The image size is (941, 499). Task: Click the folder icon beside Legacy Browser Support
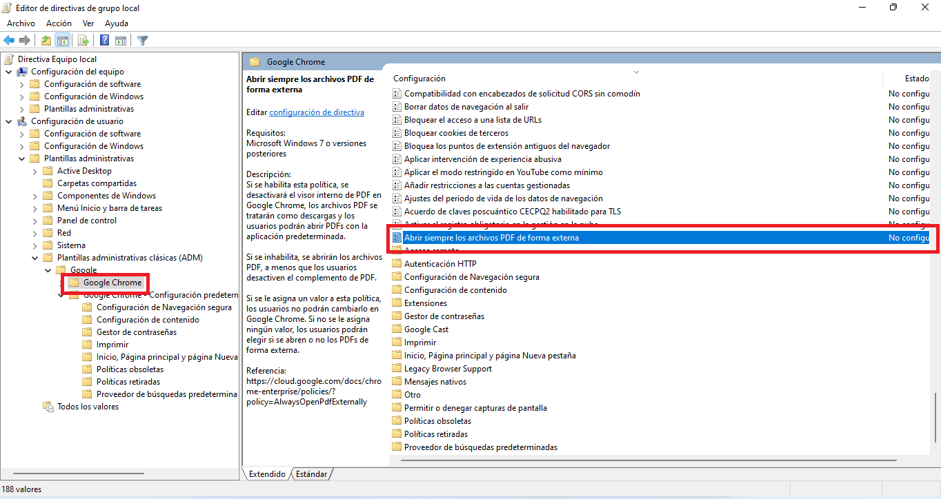397,369
